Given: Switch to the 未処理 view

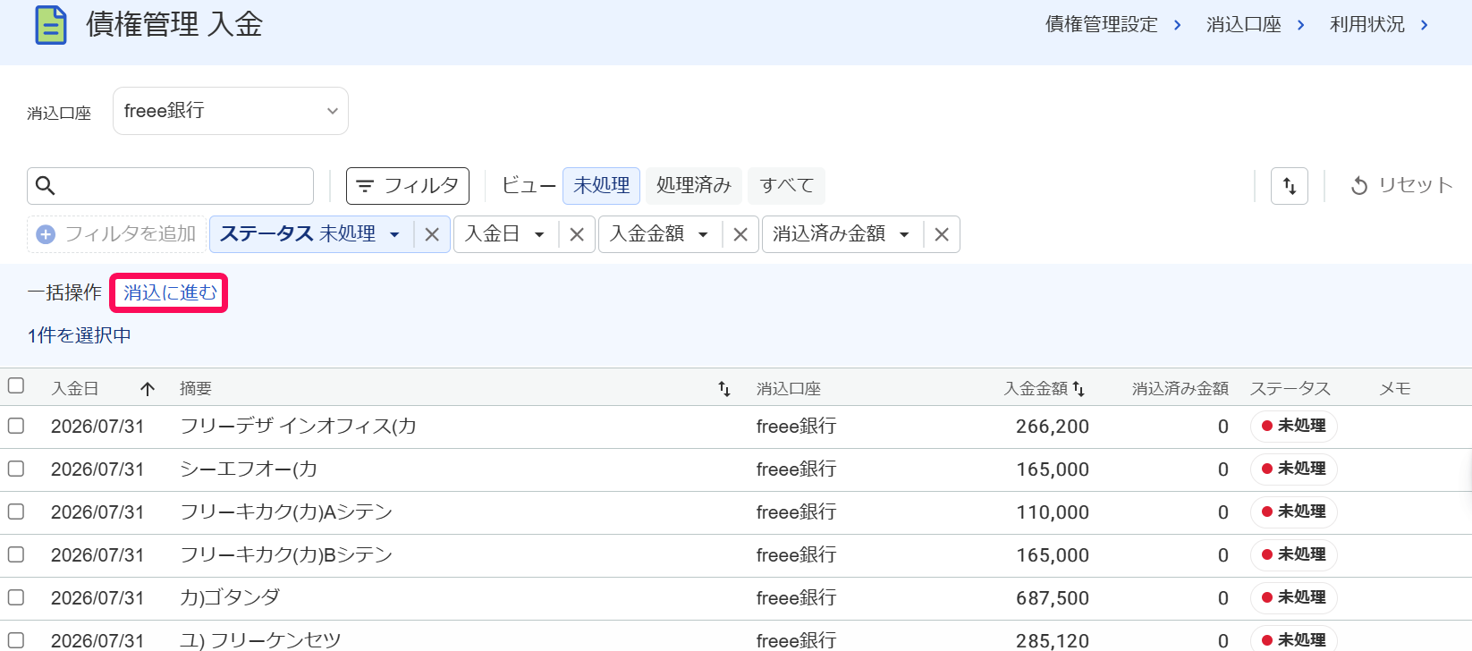Looking at the screenshot, I should pos(601,186).
